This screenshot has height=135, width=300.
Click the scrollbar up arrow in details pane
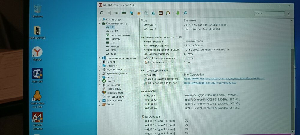click(x=292, y=20)
